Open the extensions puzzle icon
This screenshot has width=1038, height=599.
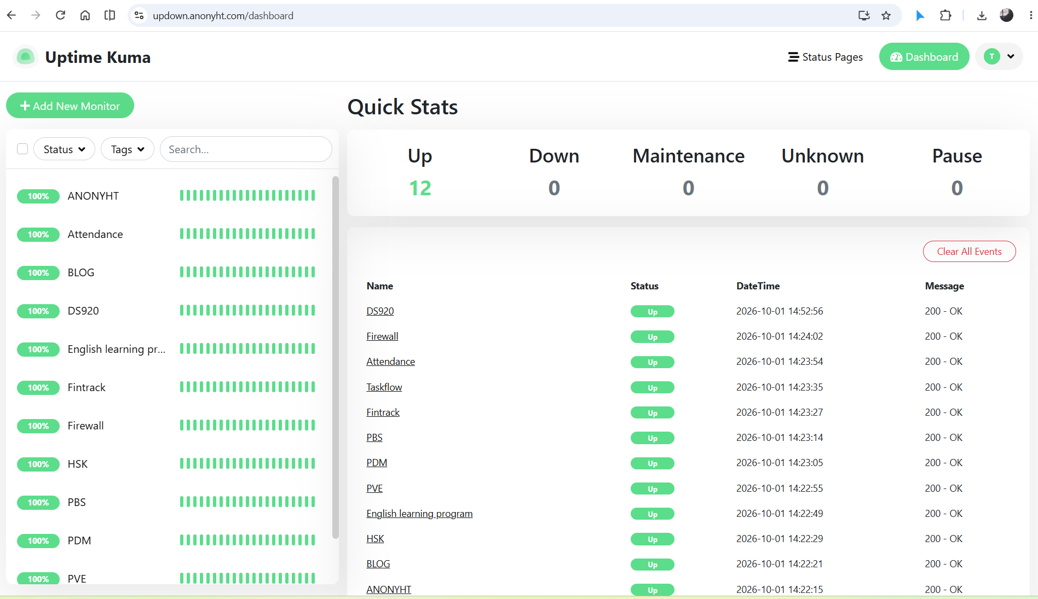tap(945, 15)
